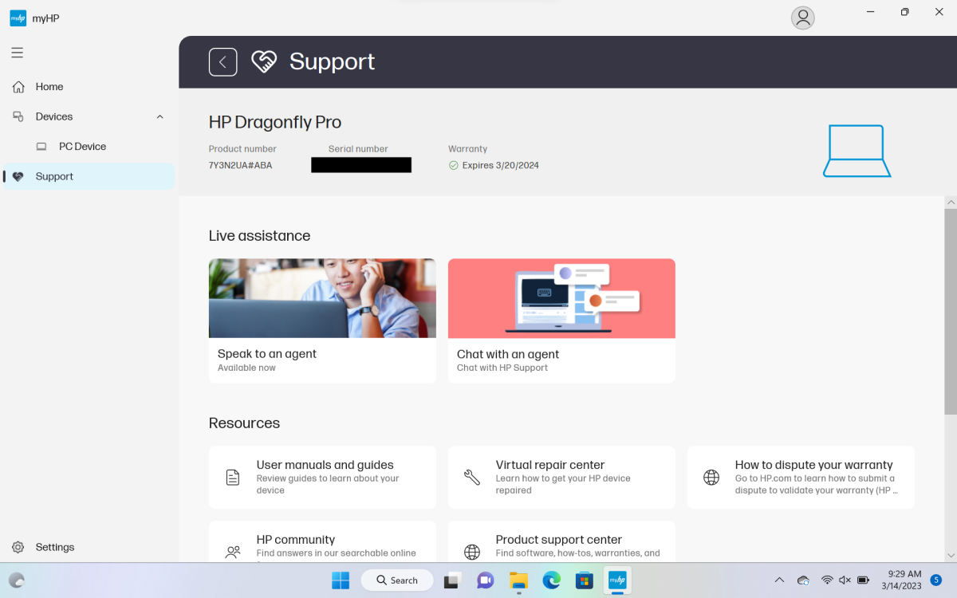Open the Windows Start menu

(x=341, y=580)
